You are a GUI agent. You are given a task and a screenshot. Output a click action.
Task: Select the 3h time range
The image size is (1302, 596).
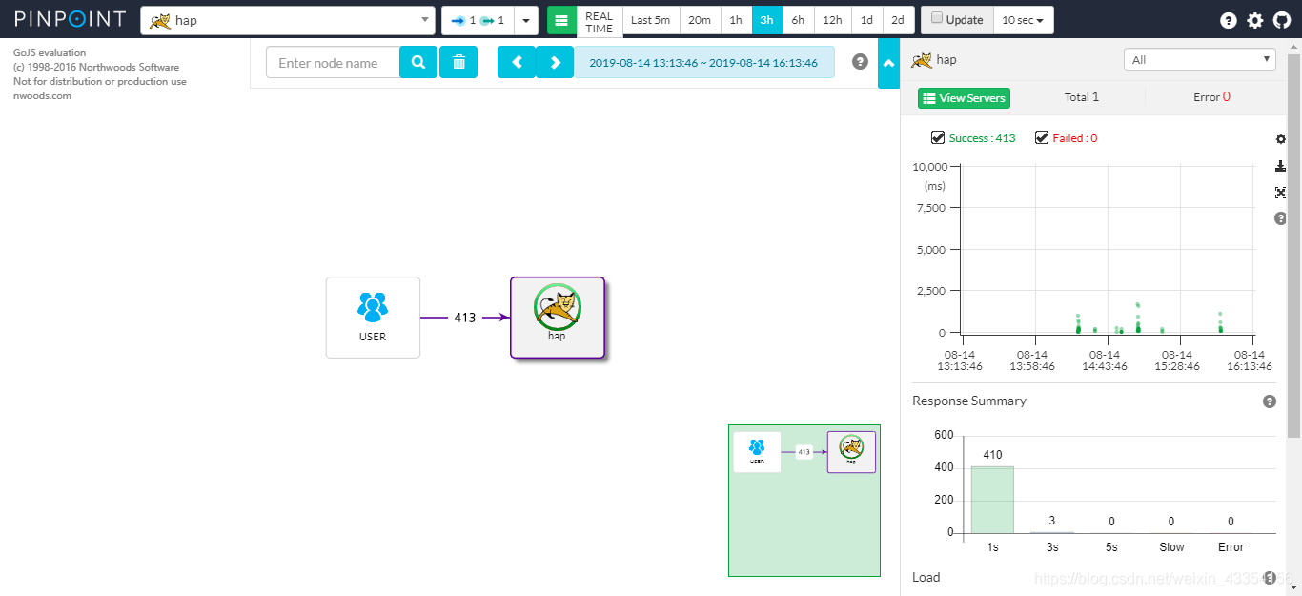[767, 20]
